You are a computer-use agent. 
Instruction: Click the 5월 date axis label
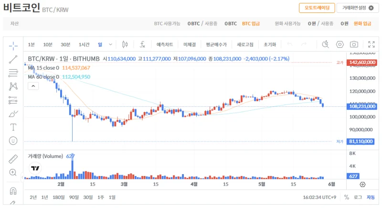(262, 184)
